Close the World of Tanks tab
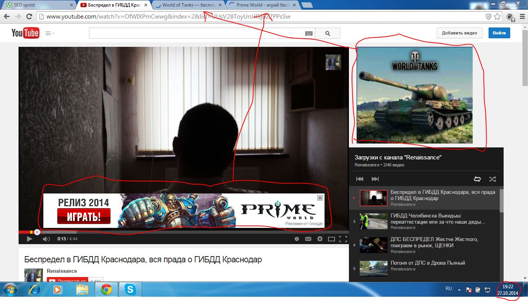The height and width of the screenshot is (301, 528). coord(220,5)
